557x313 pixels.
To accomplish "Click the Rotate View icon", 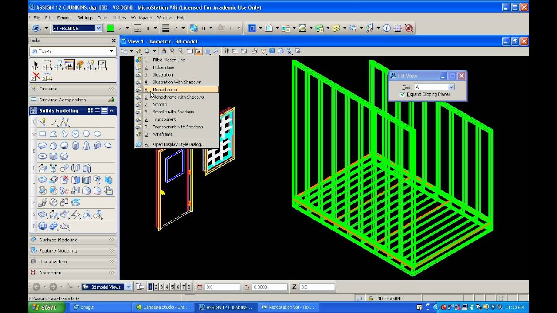I will [x=207, y=51].
